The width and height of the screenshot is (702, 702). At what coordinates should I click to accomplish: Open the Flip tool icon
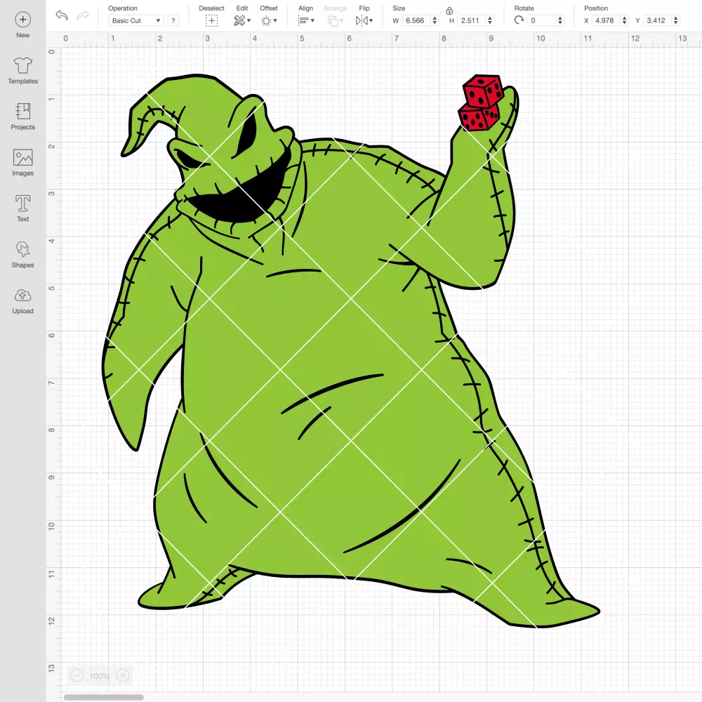[x=362, y=20]
